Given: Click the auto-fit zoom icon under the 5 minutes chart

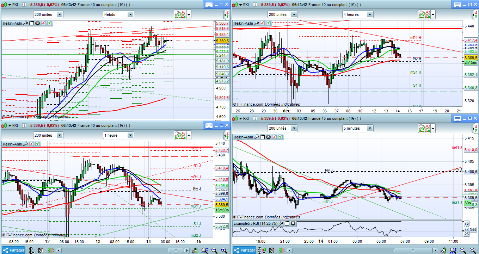Looking at the screenshot, I should tap(453, 250).
